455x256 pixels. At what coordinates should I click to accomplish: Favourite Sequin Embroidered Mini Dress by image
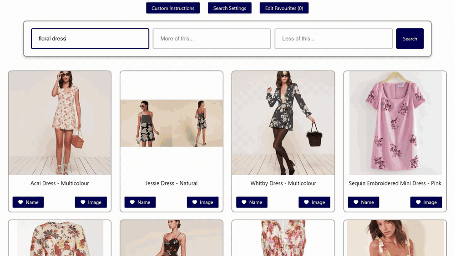pos(426,202)
